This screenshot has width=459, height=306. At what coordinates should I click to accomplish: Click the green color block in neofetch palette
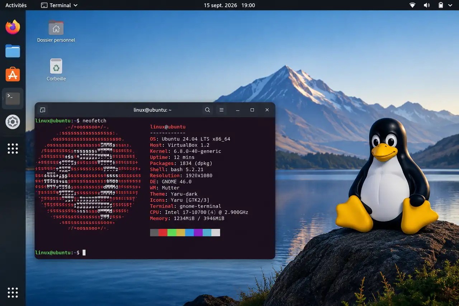pos(172,232)
